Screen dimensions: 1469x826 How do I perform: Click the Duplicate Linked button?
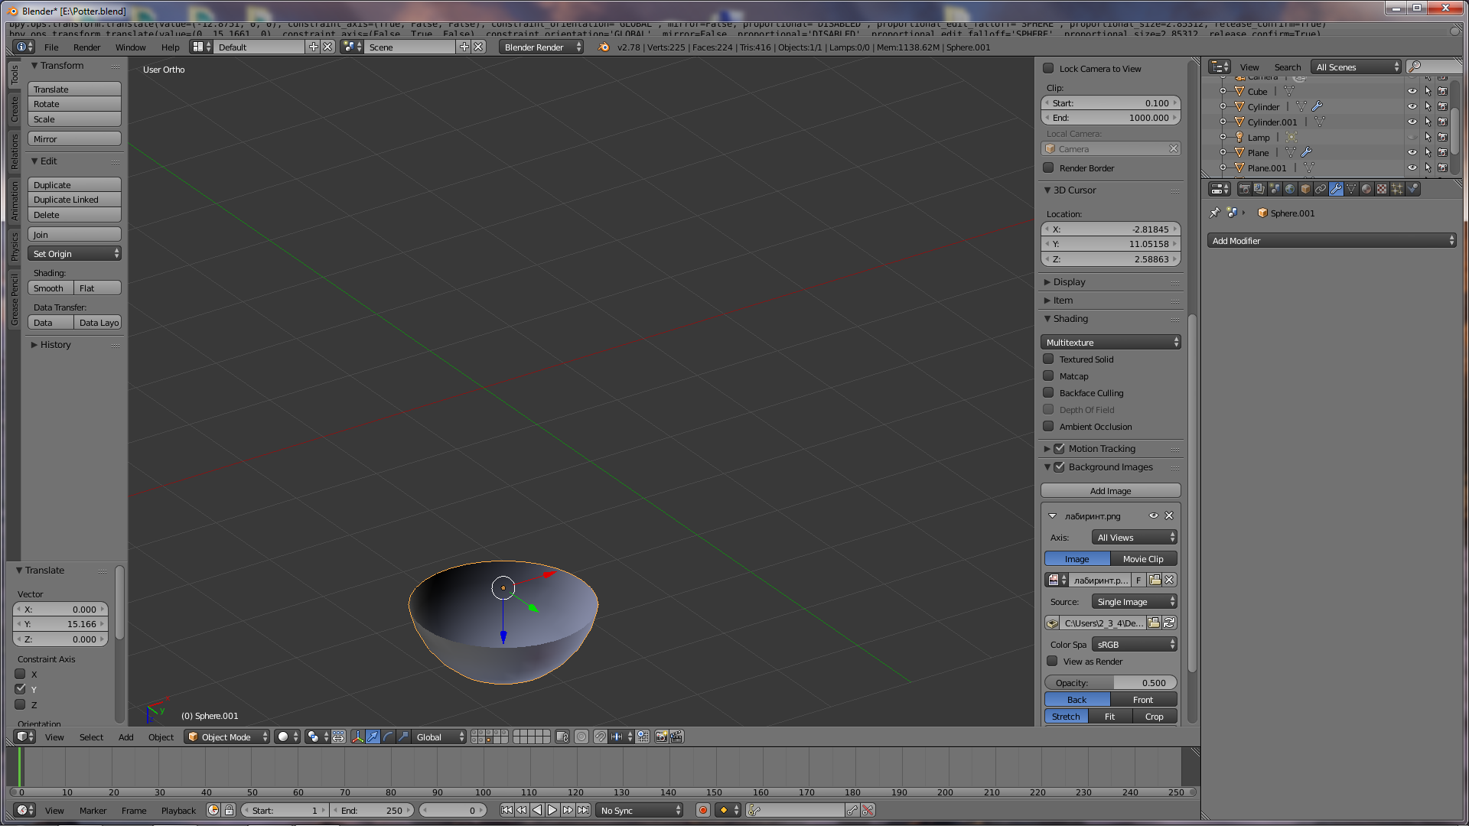coord(74,199)
